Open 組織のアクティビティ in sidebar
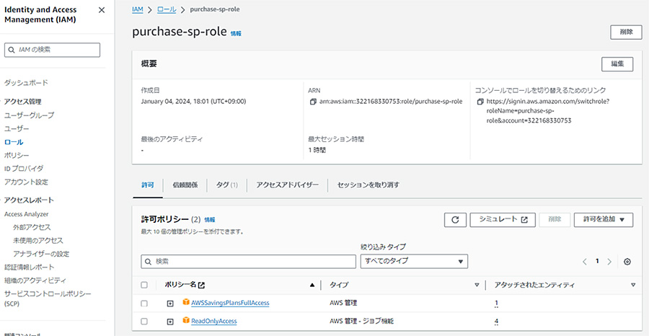Screen dimensions: 649x336 (35, 280)
